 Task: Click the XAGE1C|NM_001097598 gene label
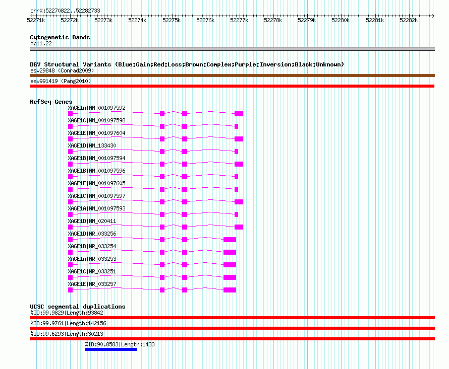click(96, 120)
